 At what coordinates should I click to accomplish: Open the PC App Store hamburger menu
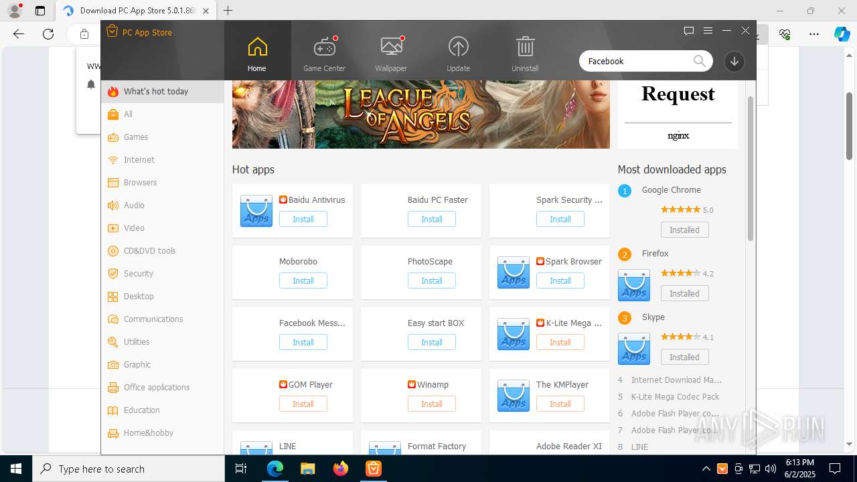(708, 31)
